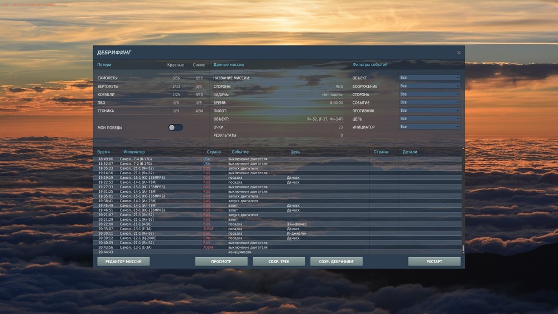Open the Инициатор filter dropdown
This screenshot has width=558, height=314.
click(x=429, y=127)
